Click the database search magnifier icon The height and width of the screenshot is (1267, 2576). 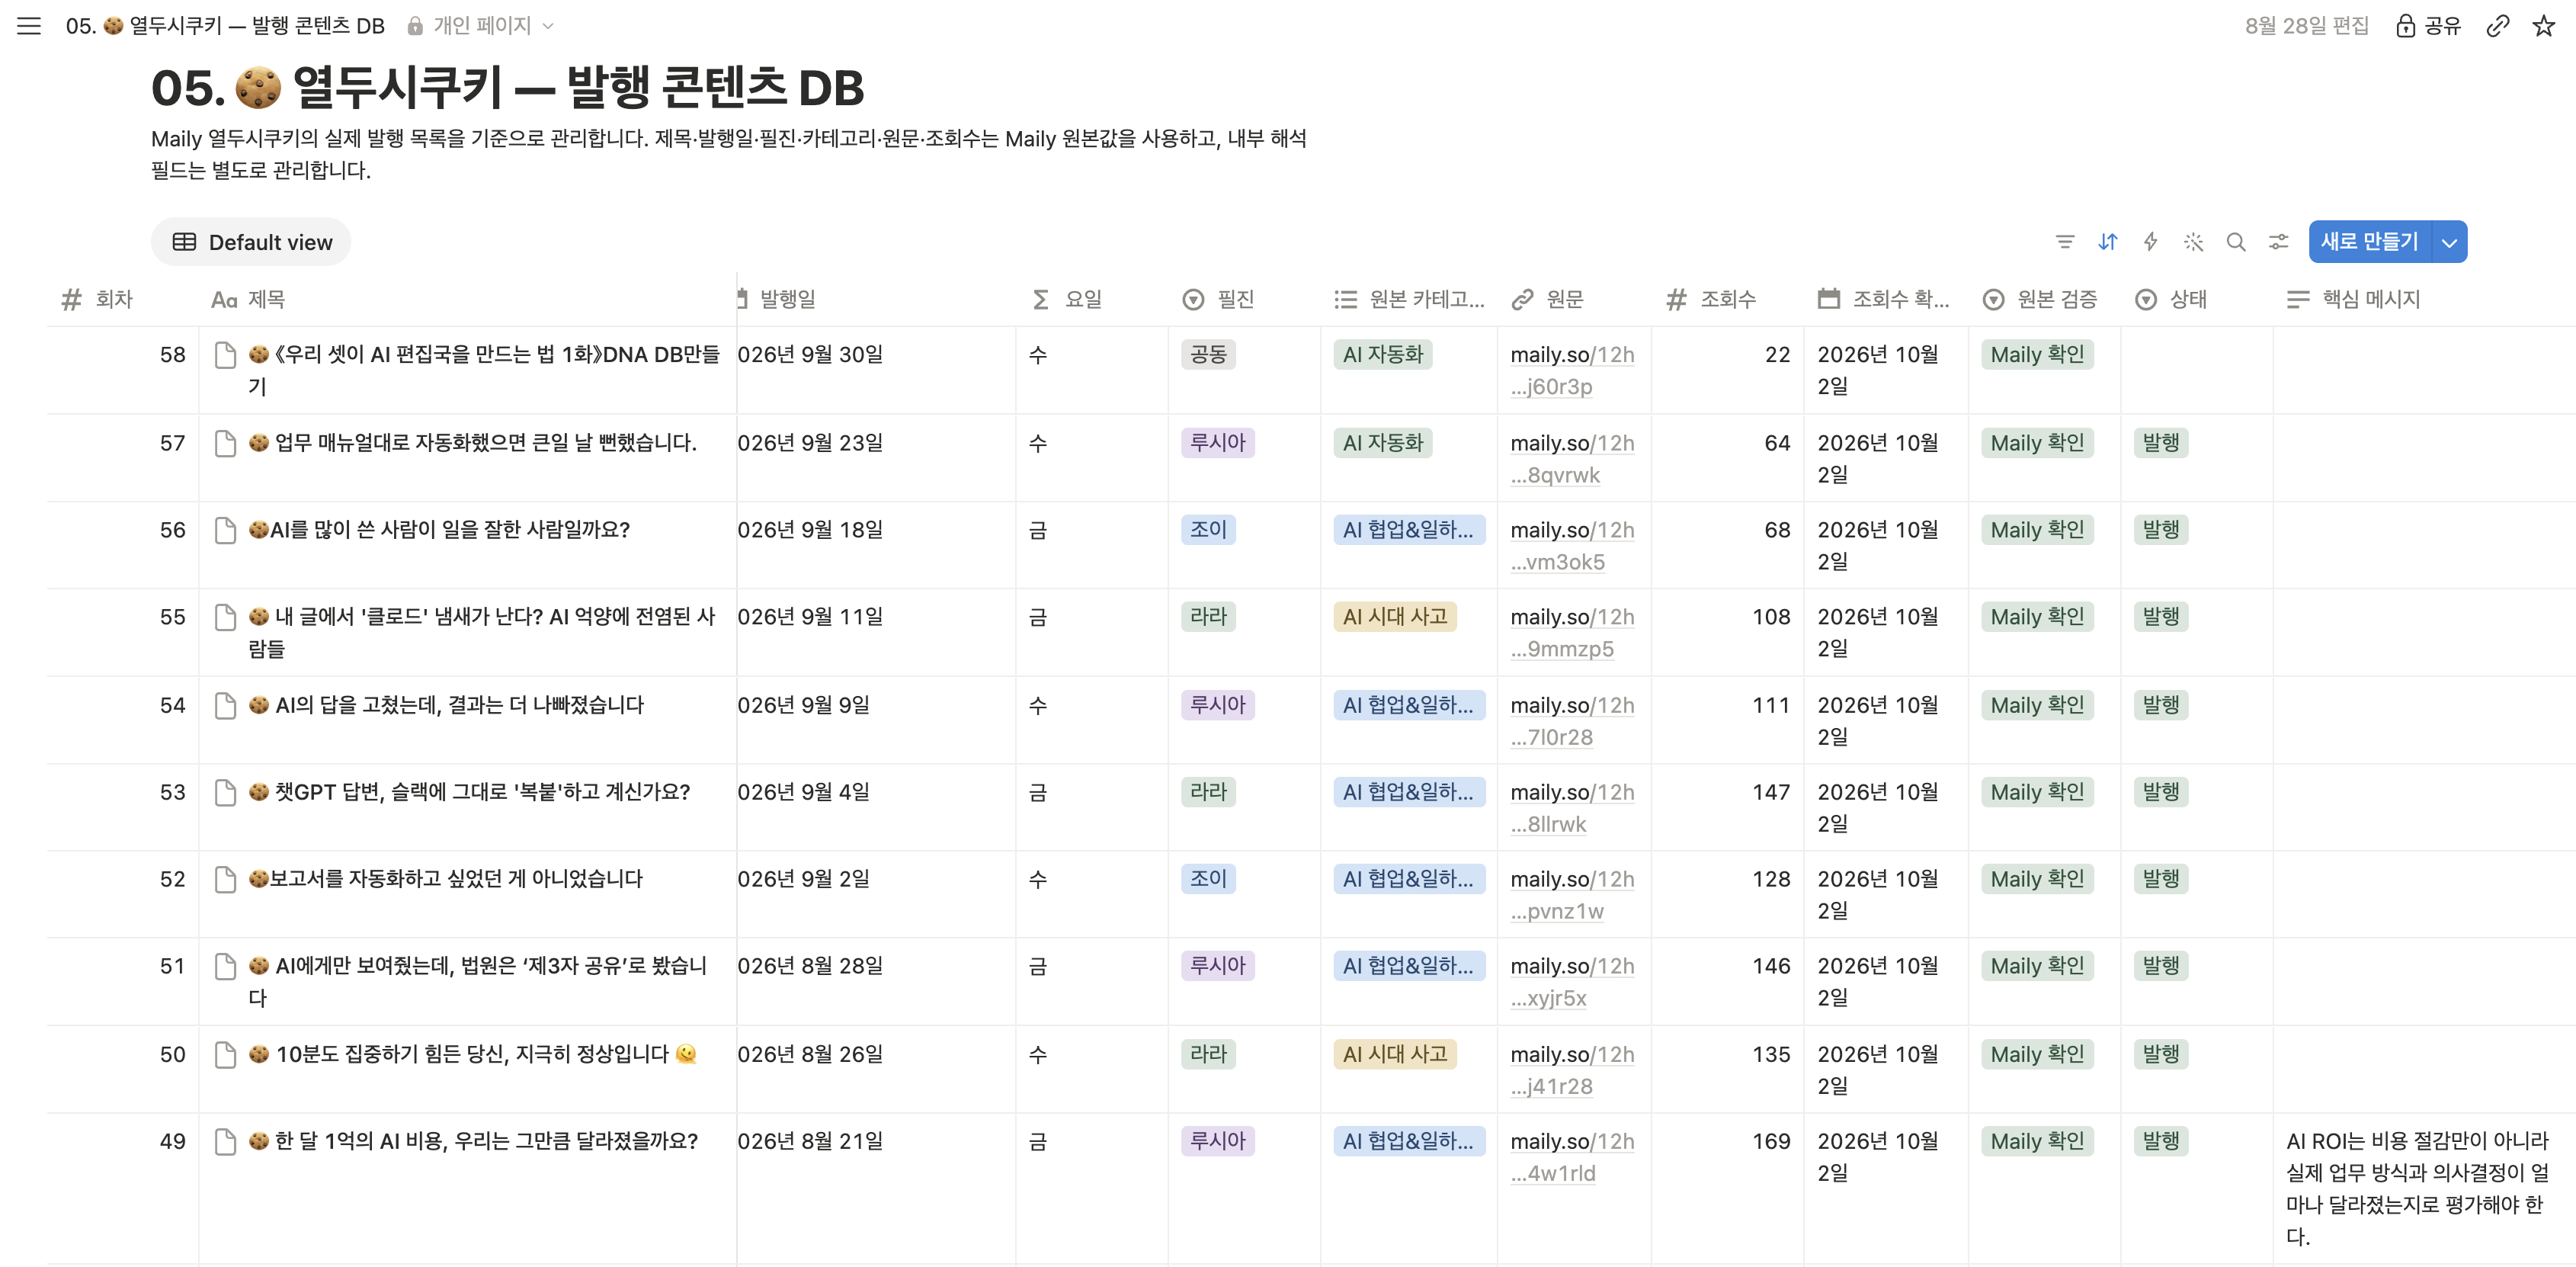tap(2236, 242)
